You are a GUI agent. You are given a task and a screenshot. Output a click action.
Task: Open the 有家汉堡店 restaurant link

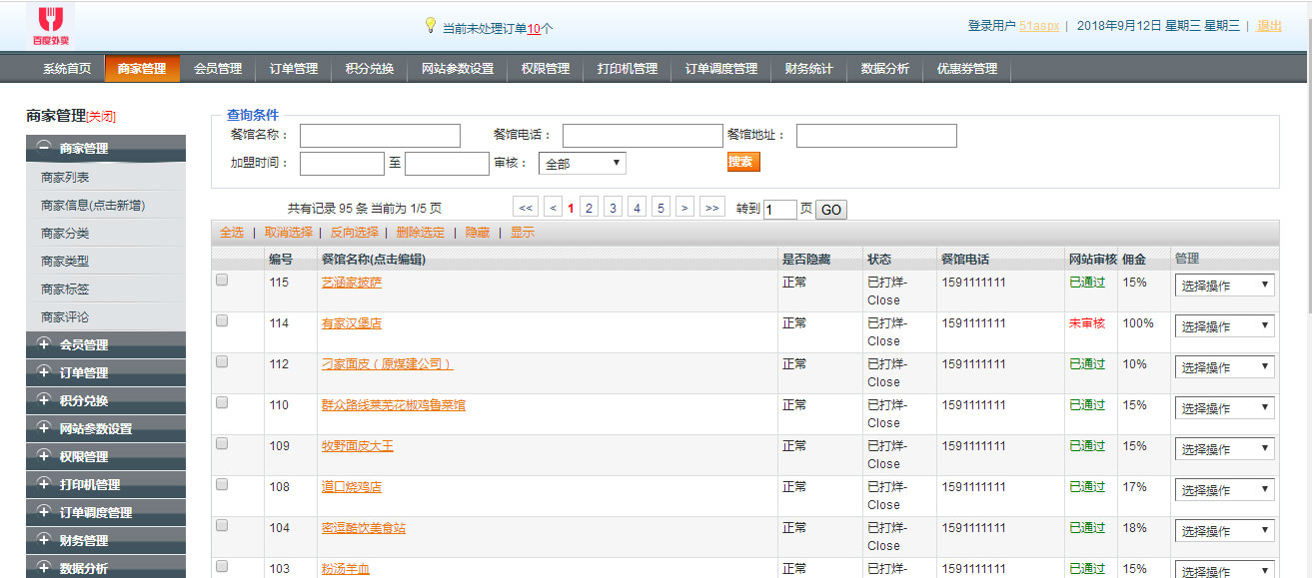point(351,323)
